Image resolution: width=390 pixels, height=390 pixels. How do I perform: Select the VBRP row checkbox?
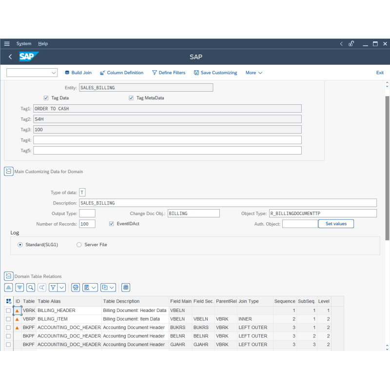[x=8, y=319]
